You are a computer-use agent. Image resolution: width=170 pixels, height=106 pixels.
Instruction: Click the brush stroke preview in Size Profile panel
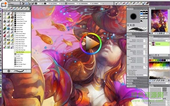point(137,29)
